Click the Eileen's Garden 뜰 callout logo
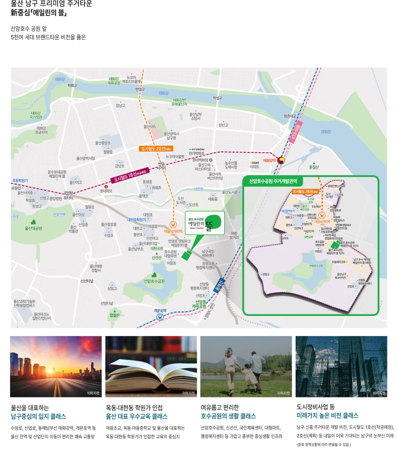 (205, 221)
